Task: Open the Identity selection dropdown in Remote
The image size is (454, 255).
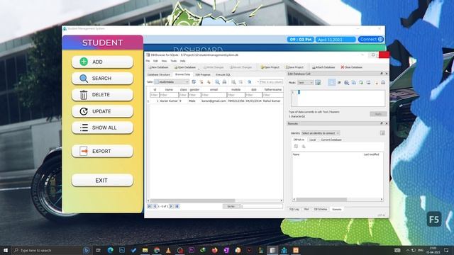Action: 321,133
